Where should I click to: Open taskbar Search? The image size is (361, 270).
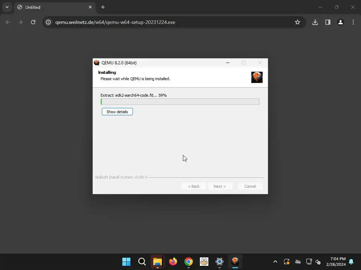point(142,262)
